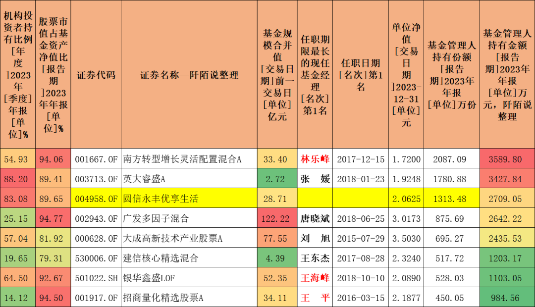Screen dimensions: 535x307
Task: Select manager name 王东杰
Action: pyautogui.click(x=315, y=258)
